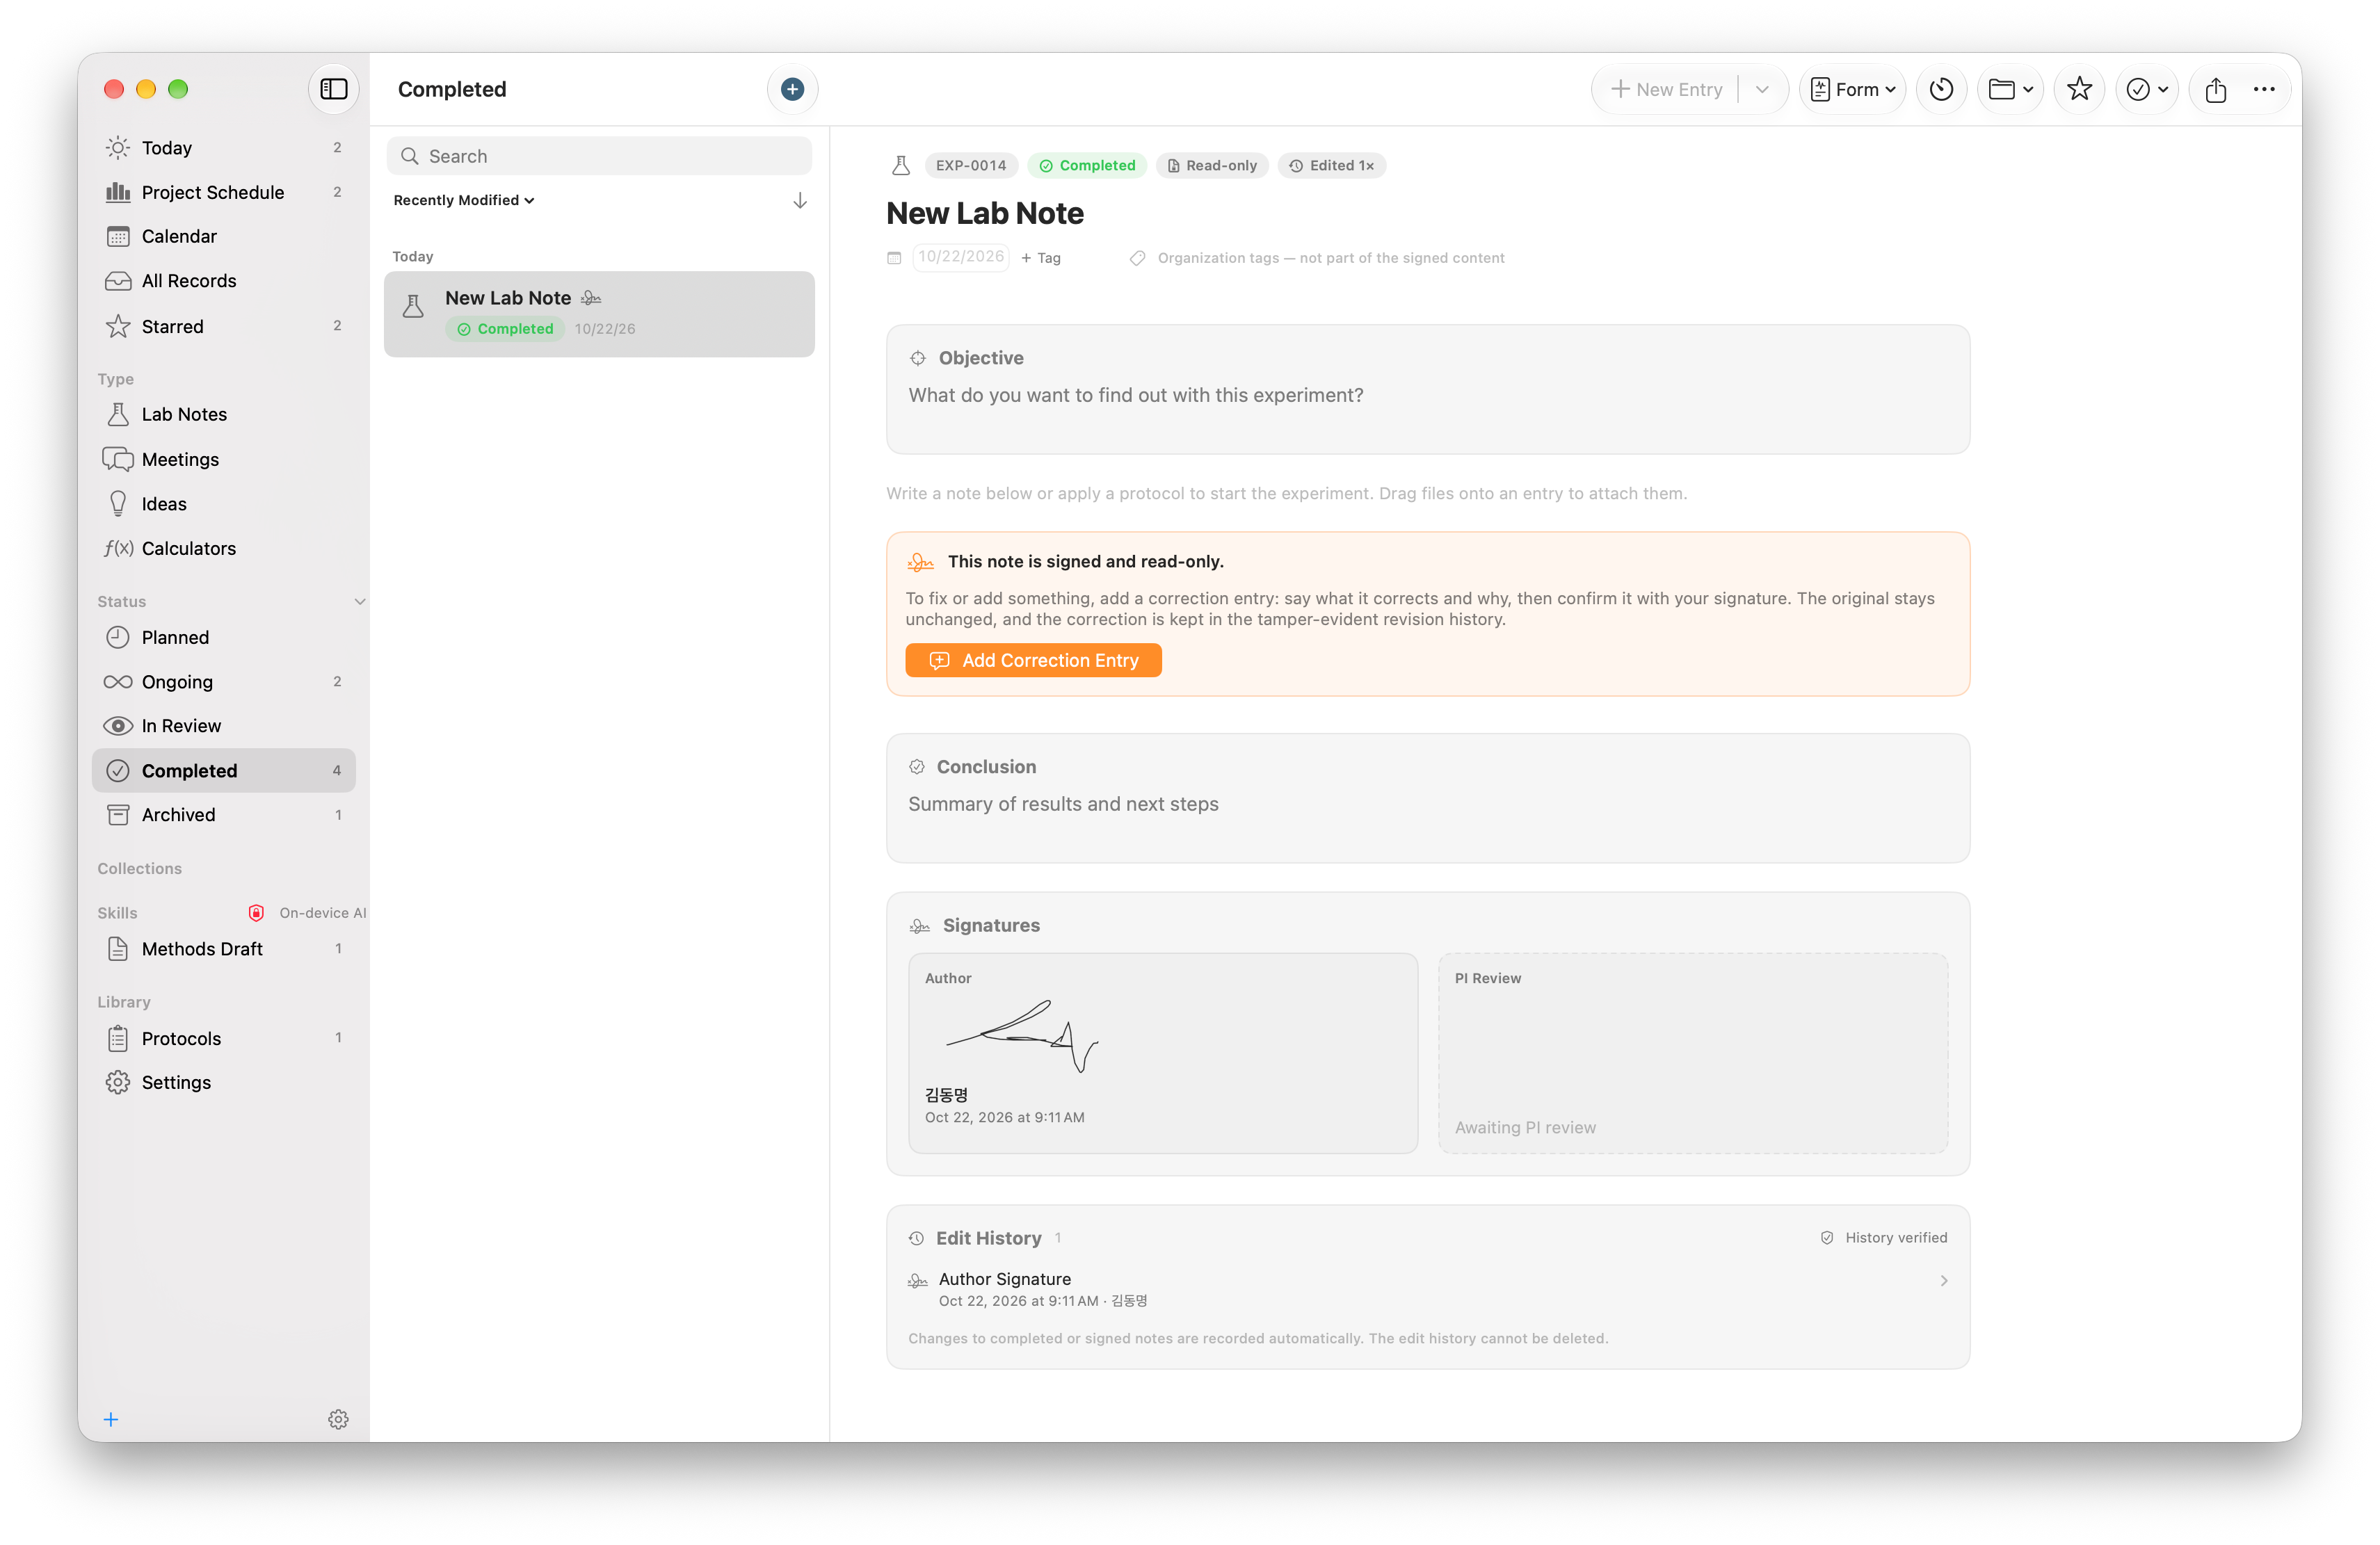
Task: Click into the Objective text field
Action: click(1427, 396)
